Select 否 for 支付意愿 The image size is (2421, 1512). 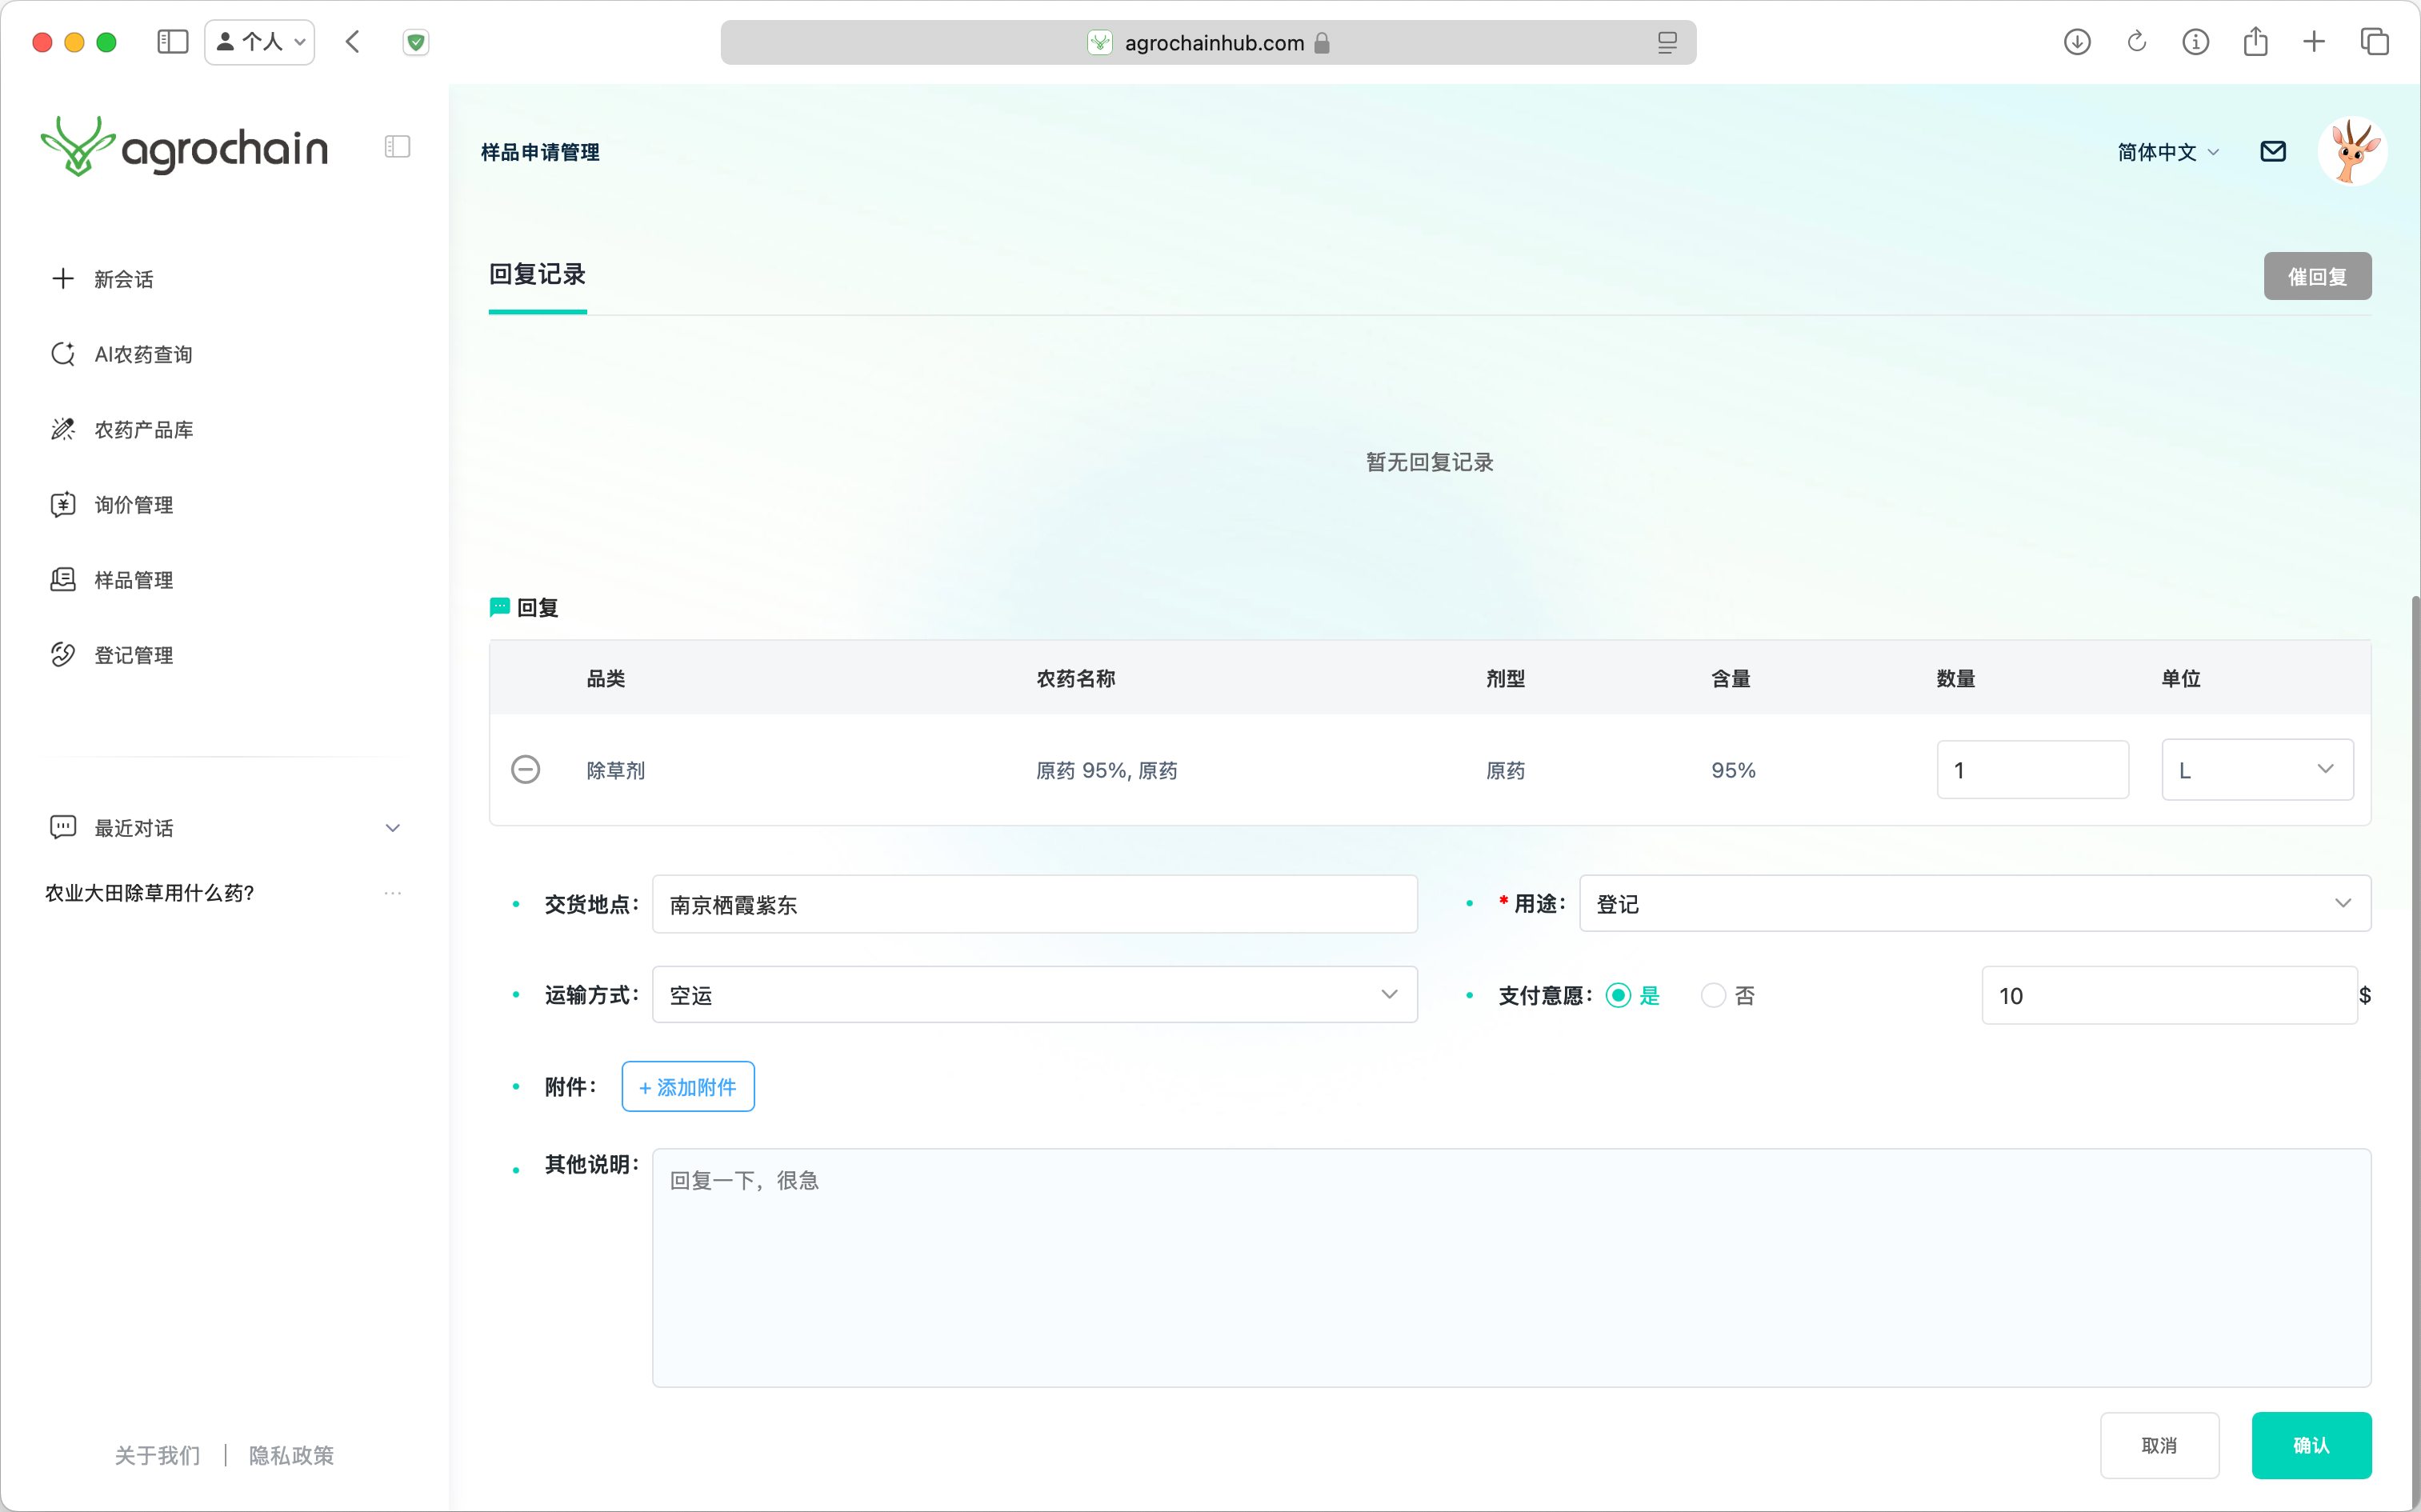click(1712, 995)
